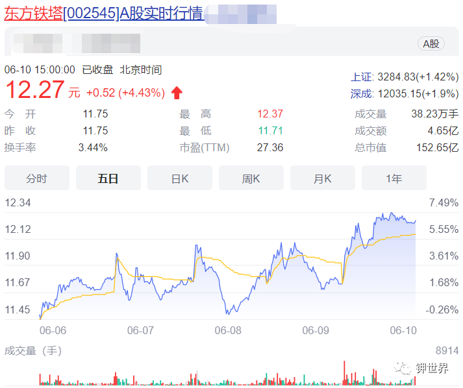This screenshot has height=388, width=463.
Task: Click the 06-08 date axis label
Action: click(228, 330)
